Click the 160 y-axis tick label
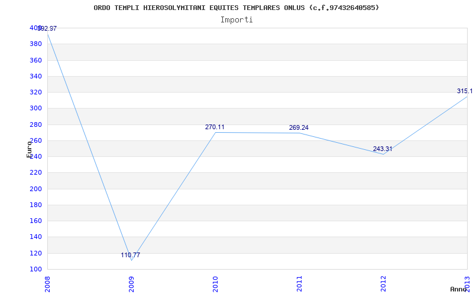The image size is (473, 295). pyautogui.click(x=35, y=221)
